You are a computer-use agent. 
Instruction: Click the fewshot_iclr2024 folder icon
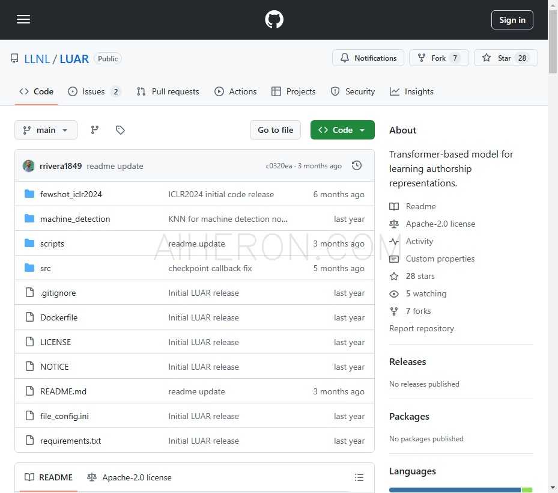(x=29, y=194)
